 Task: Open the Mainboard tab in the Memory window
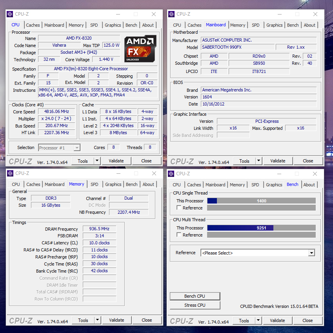[x=55, y=184]
